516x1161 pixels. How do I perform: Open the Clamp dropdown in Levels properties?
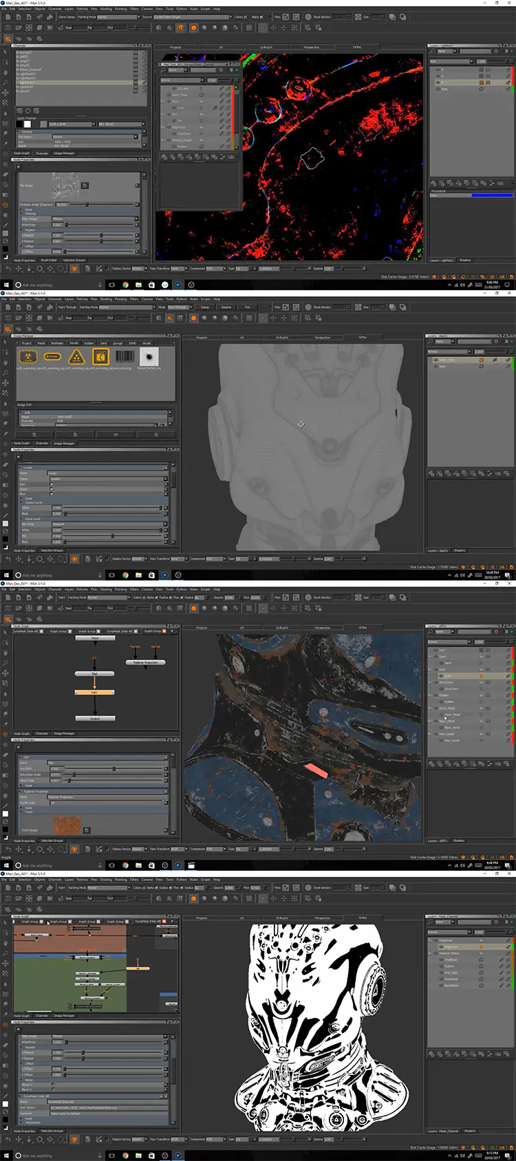(x=107, y=479)
